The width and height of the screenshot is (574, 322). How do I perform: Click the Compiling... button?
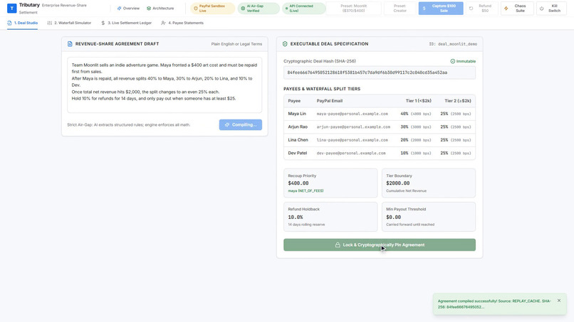(241, 124)
